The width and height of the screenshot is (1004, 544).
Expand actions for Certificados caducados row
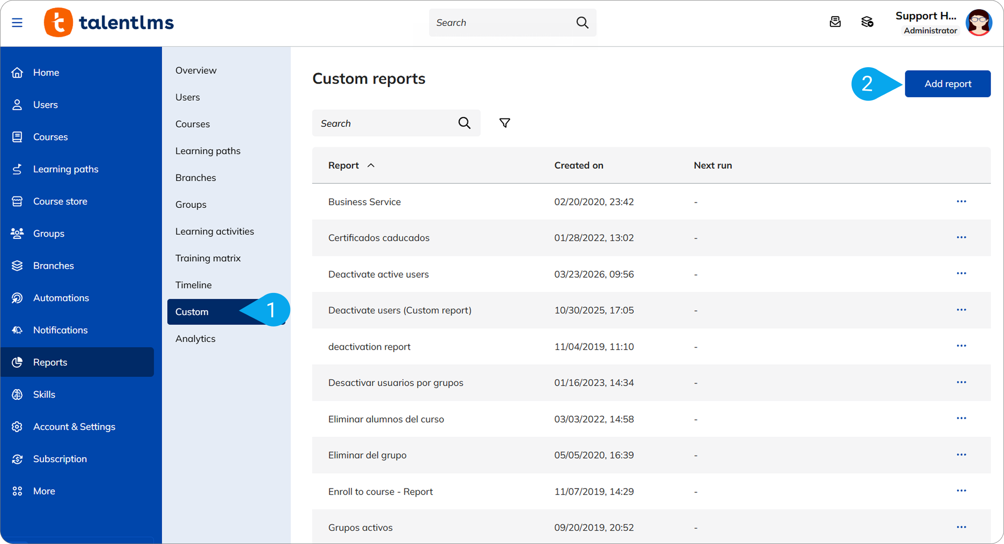pyautogui.click(x=961, y=238)
